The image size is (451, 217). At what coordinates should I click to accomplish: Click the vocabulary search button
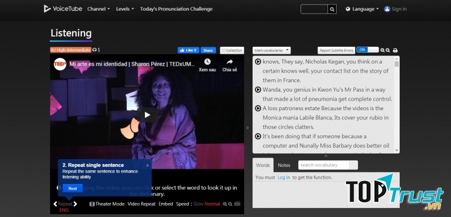(x=353, y=165)
